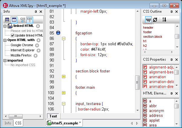Pin the Info panel

pos(36,11)
